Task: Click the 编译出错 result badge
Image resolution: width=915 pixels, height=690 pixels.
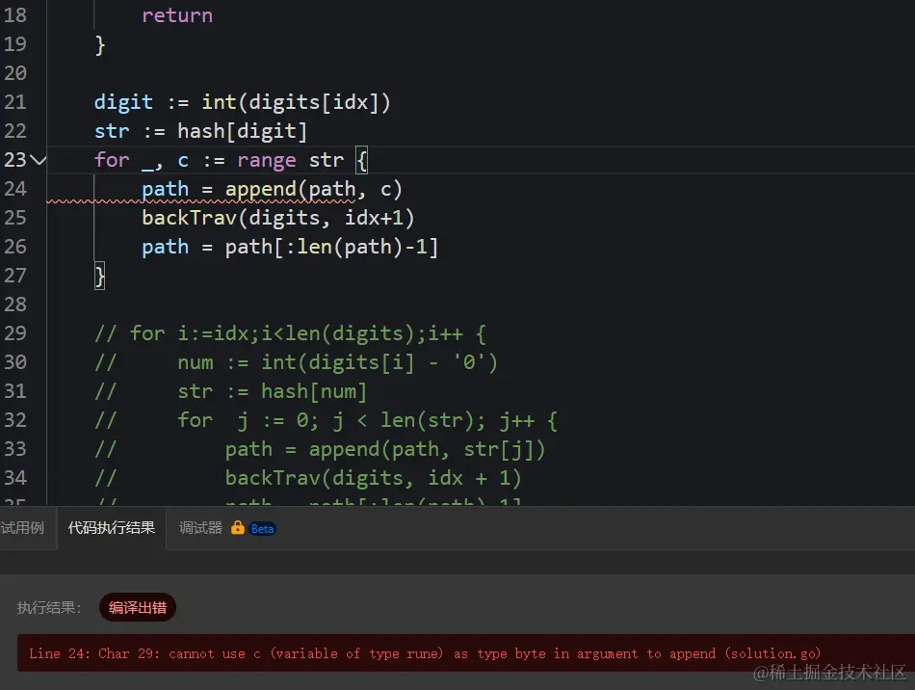Action: (138, 608)
